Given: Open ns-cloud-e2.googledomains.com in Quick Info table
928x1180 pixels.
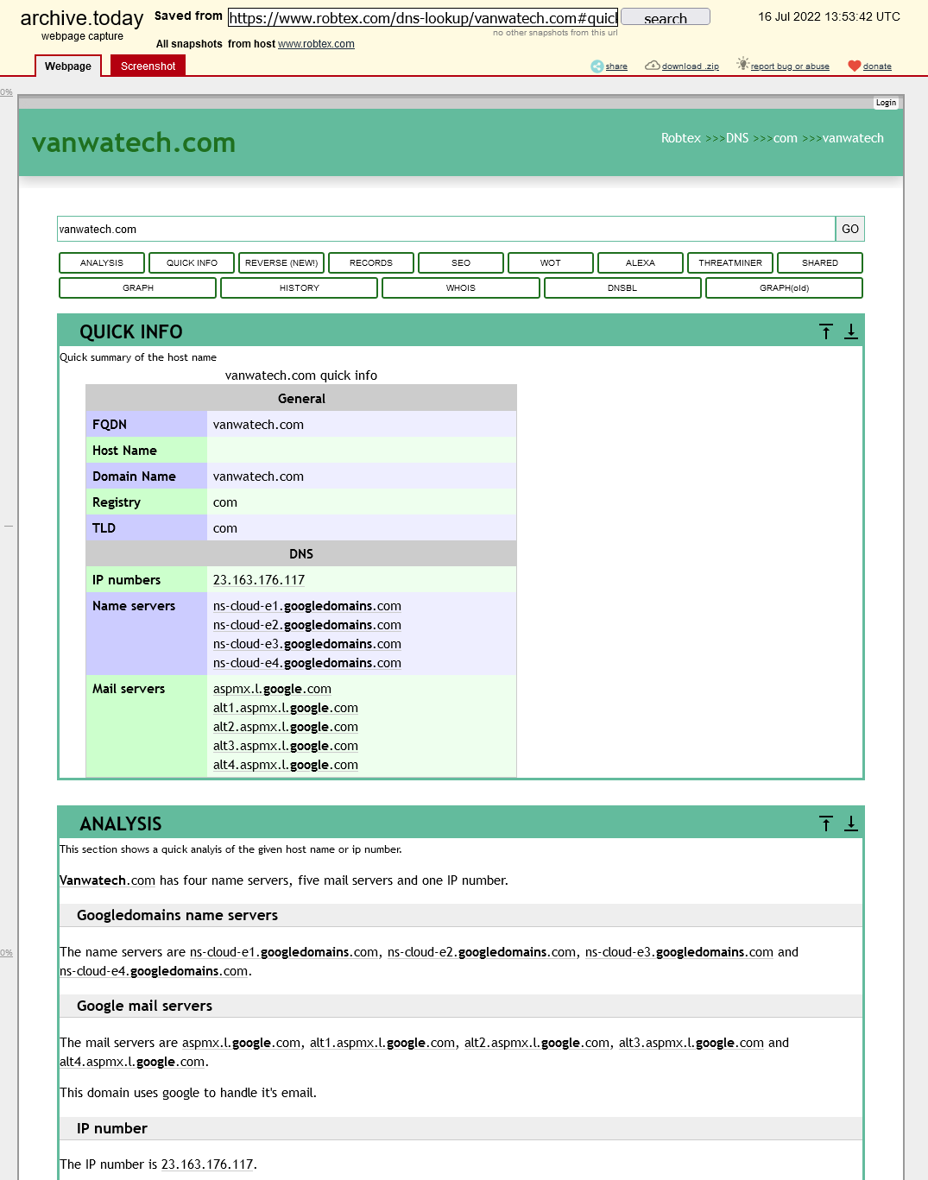Looking at the screenshot, I should [x=307, y=625].
